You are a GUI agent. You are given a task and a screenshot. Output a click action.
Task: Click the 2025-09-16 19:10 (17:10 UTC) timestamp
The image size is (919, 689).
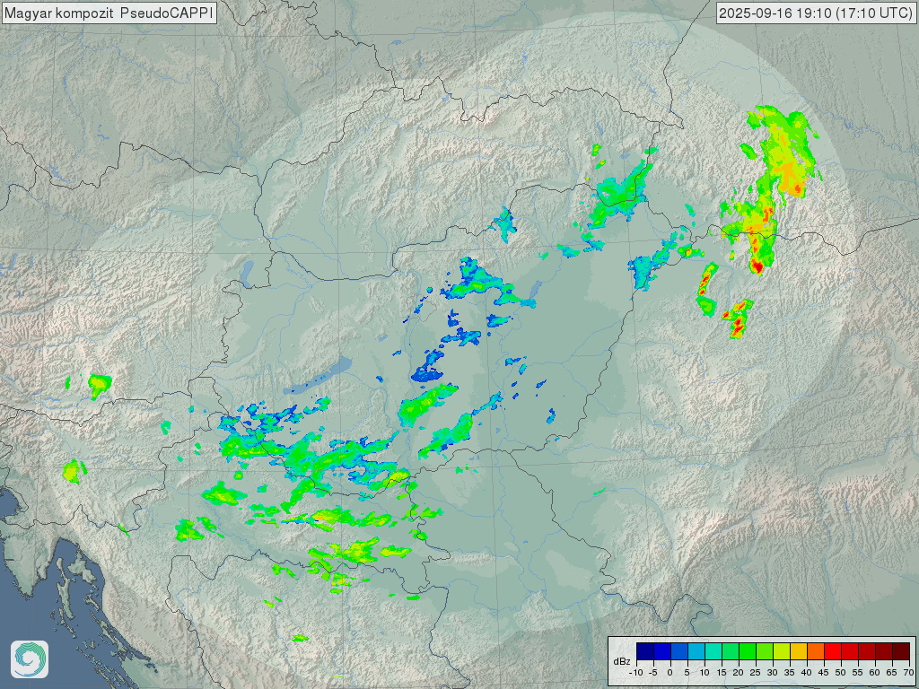pyautogui.click(x=816, y=13)
